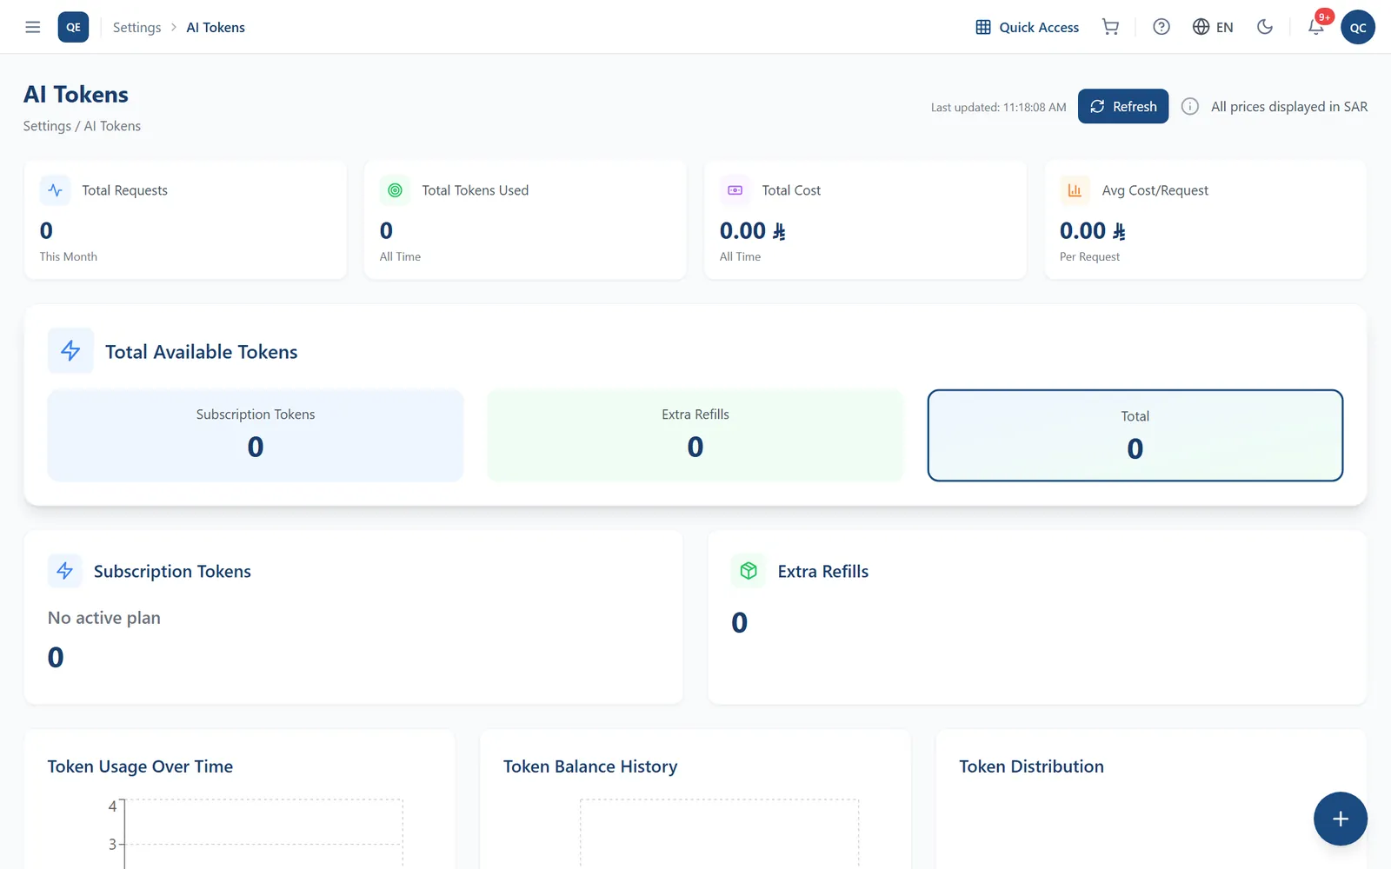
Task: Select the outlined Total tokens tile
Action: (1135, 435)
